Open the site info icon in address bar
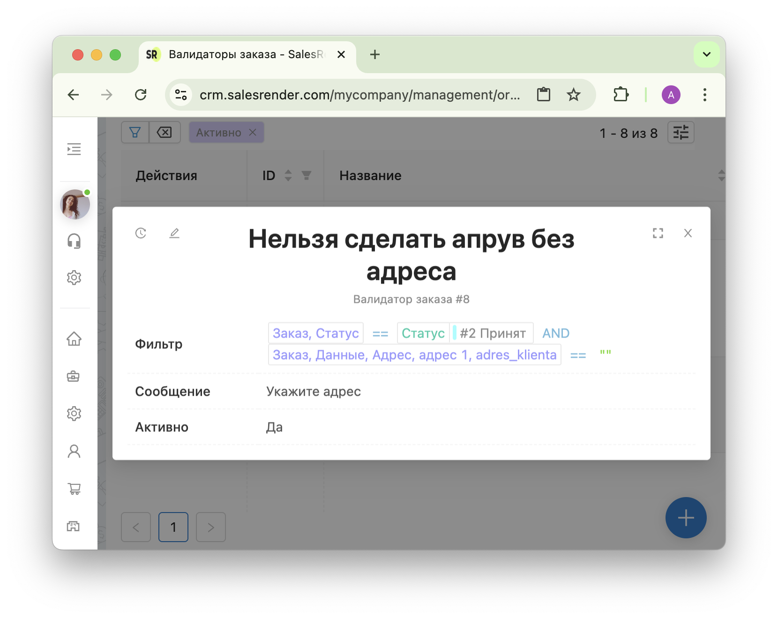This screenshot has width=778, height=619. [181, 95]
